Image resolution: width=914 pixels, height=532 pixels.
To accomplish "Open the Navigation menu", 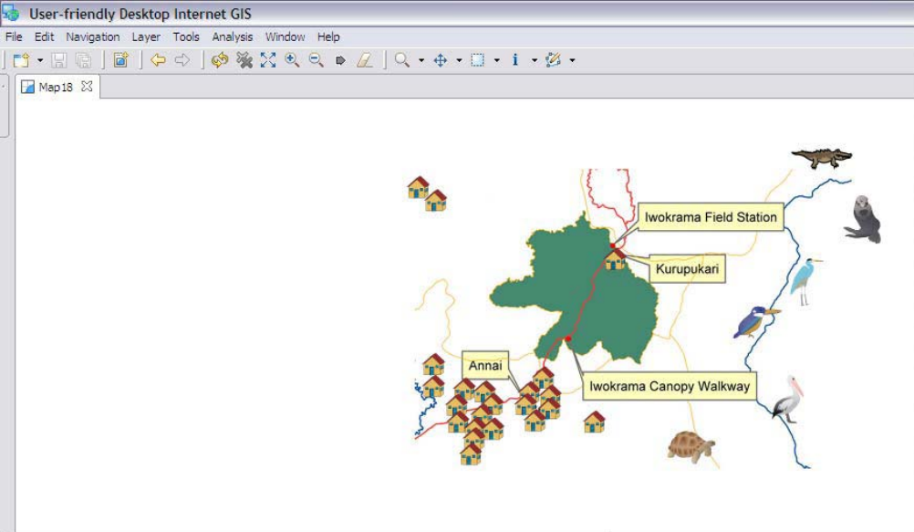I will coord(92,37).
